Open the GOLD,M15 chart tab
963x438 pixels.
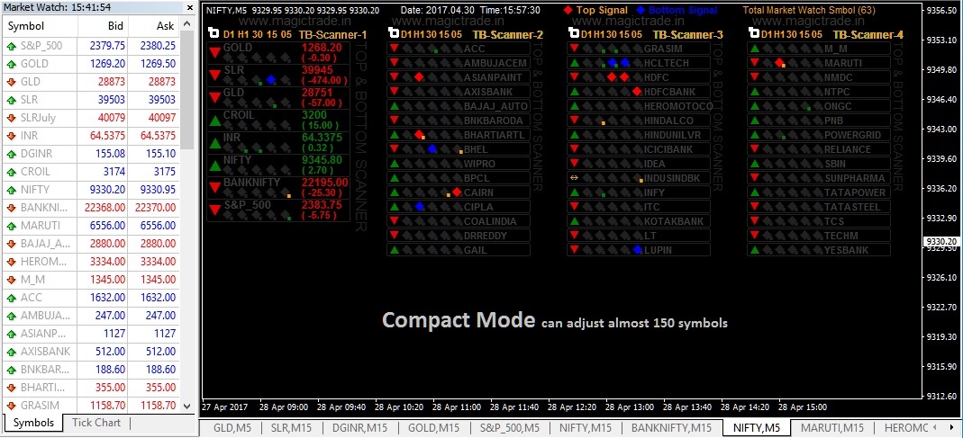click(x=433, y=427)
